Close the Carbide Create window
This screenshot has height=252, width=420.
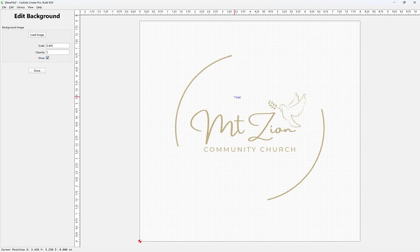[415, 2]
